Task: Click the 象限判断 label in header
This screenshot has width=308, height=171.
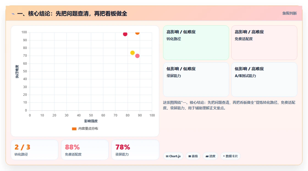Action: 289,13
